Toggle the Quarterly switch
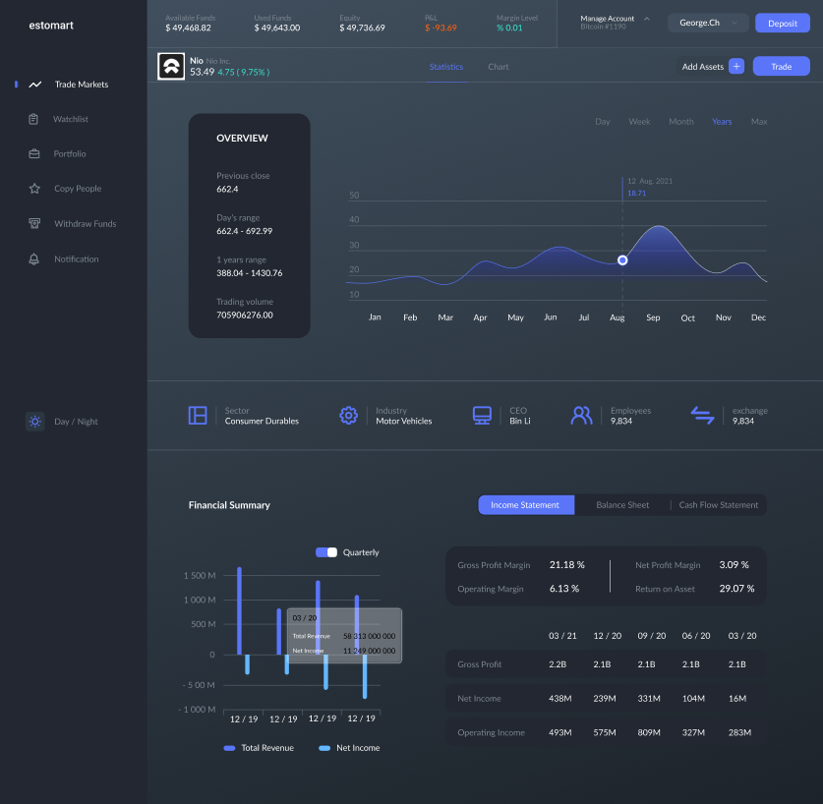 (x=326, y=552)
